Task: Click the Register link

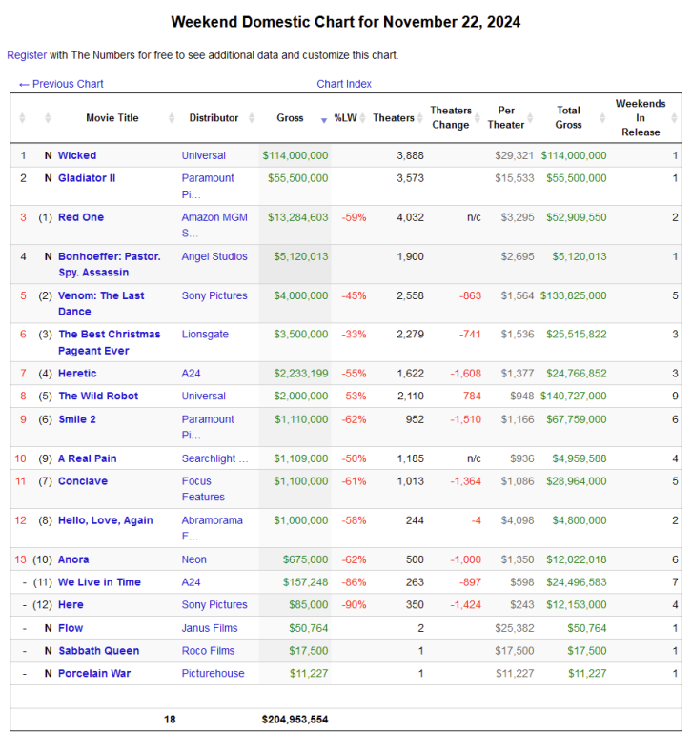Action: click(27, 55)
